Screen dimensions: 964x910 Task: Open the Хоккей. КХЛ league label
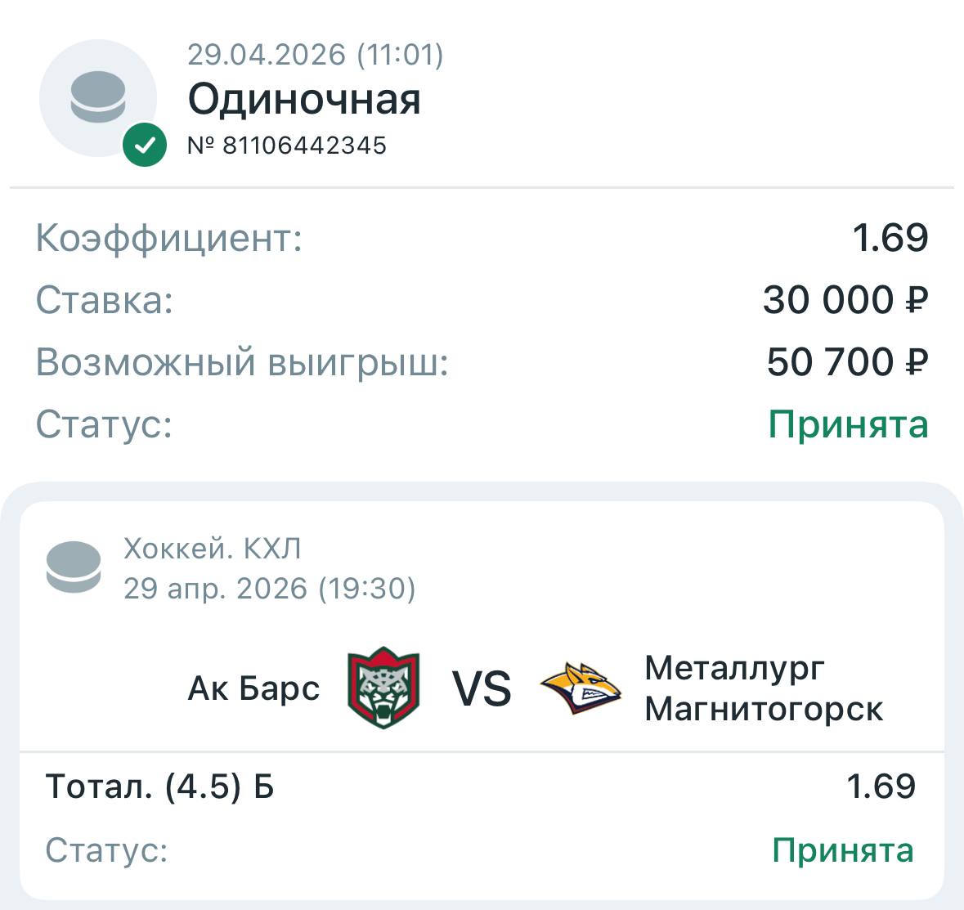coord(213,549)
